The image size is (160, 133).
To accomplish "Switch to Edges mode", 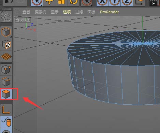I will point(6,82).
